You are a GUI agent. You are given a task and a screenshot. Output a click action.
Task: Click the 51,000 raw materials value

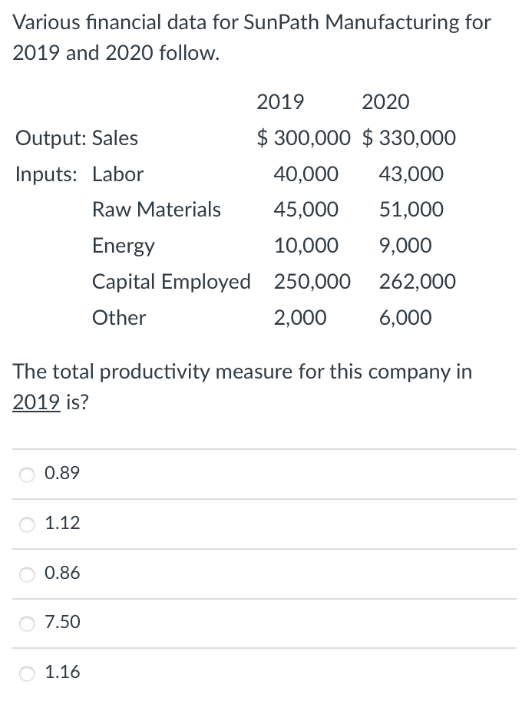411,210
